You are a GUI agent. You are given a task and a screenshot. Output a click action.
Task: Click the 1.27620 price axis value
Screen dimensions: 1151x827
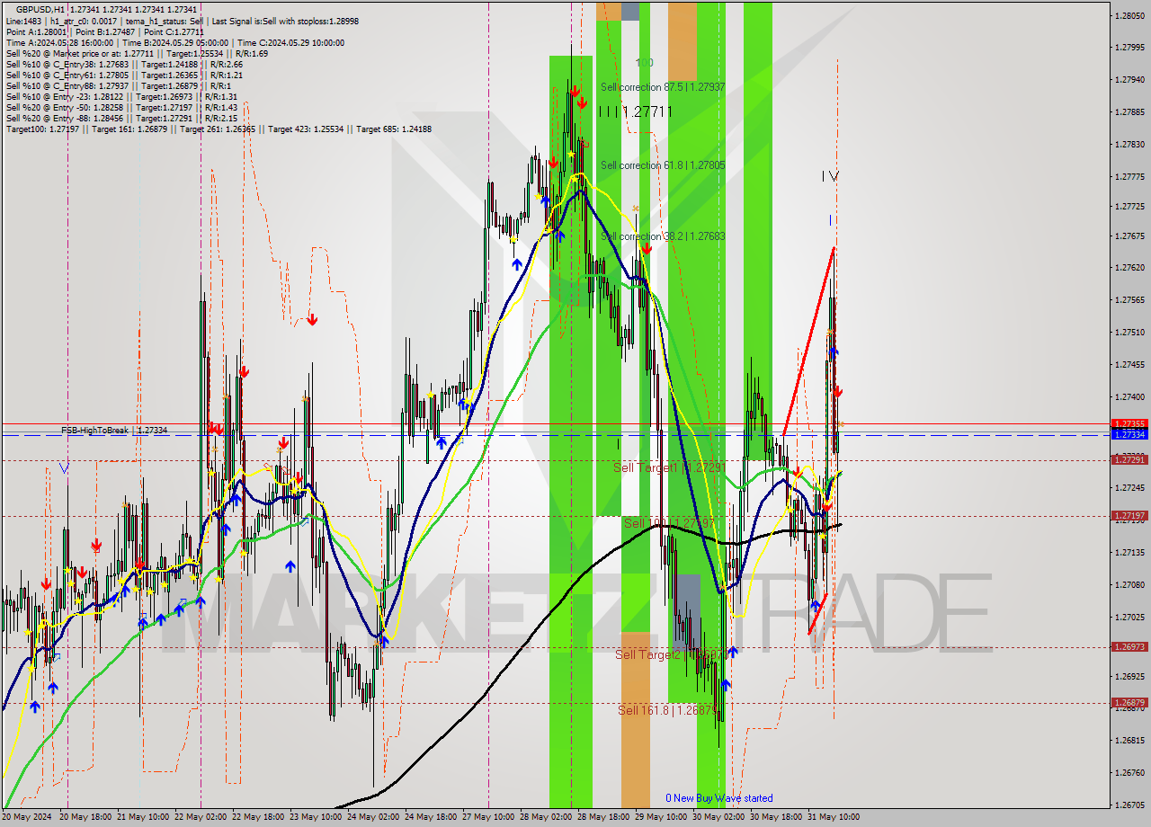[x=1129, y=268]
